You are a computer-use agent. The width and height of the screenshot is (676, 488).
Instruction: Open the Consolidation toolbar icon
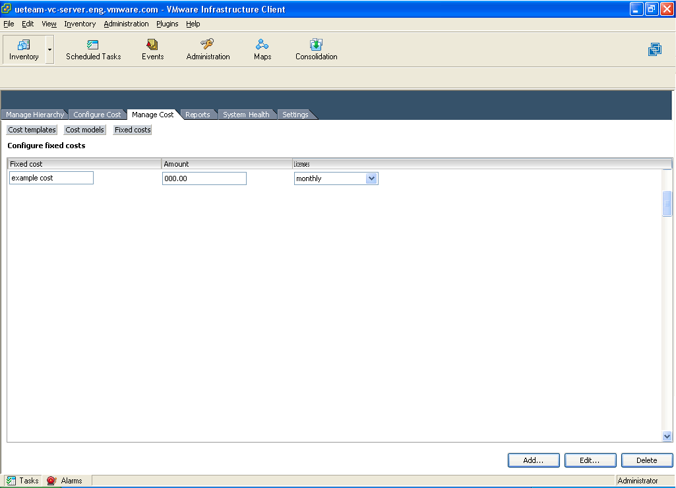pyautogui.click(x=316, y=45)
